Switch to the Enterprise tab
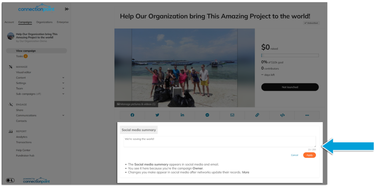The width and height of the screenshot is (387, 192). pyautogui.click(x=63, y=22)
